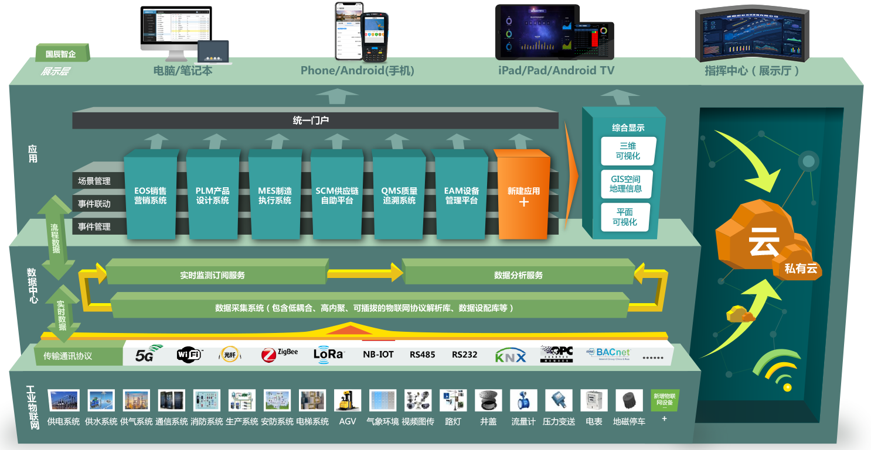Select the 消防系统 icon
871x450 pixels.
(x=206, y=401)
